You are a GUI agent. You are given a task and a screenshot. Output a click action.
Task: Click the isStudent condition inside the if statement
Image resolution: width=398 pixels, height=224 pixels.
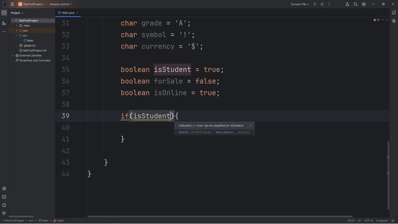click(152, 116)
